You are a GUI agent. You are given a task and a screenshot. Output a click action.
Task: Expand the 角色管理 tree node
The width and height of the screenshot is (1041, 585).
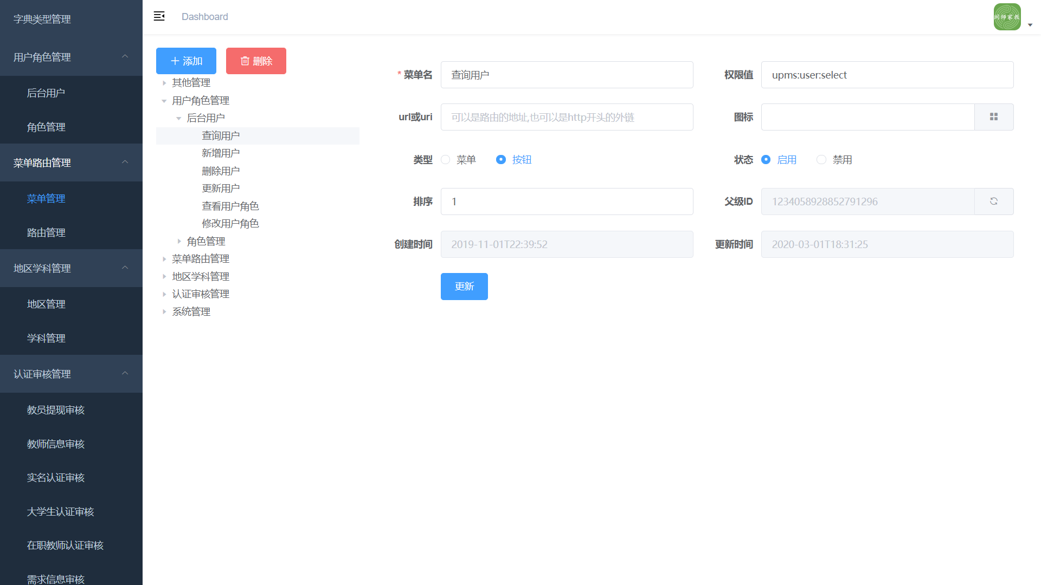point(179,242)
